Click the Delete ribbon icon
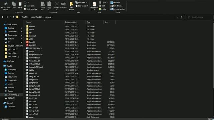The width and height of the screenshot is (214, 120). pyautogui.click(x=57, y=6)
